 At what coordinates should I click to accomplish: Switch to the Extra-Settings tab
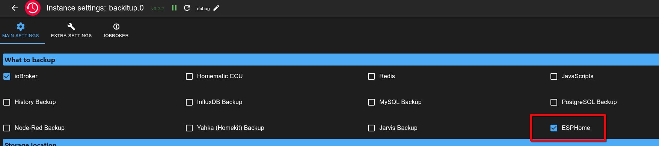[71, 31]
